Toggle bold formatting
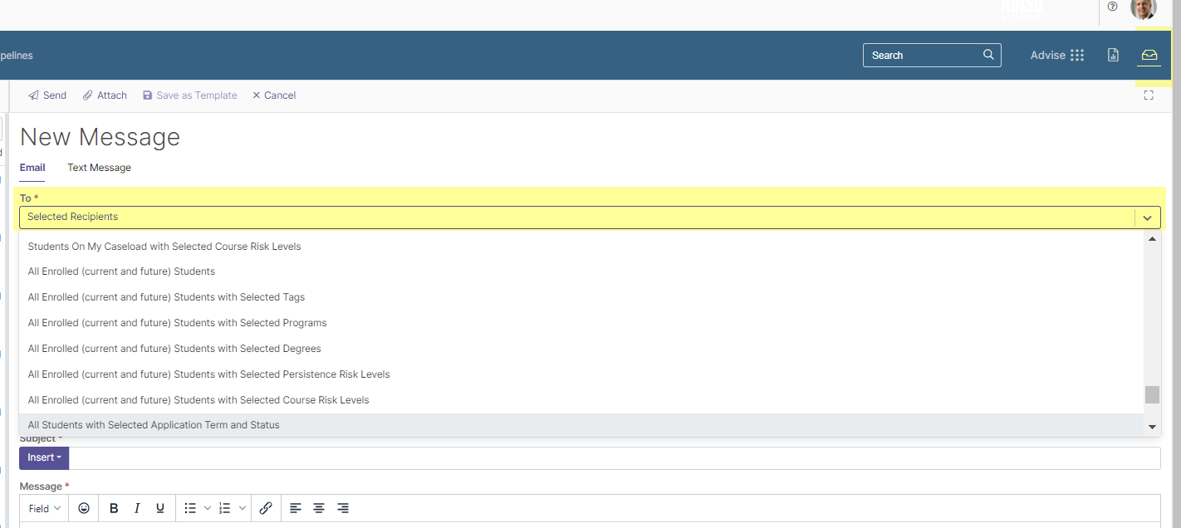Viewport: 1181px width, 528px height. 114,508
